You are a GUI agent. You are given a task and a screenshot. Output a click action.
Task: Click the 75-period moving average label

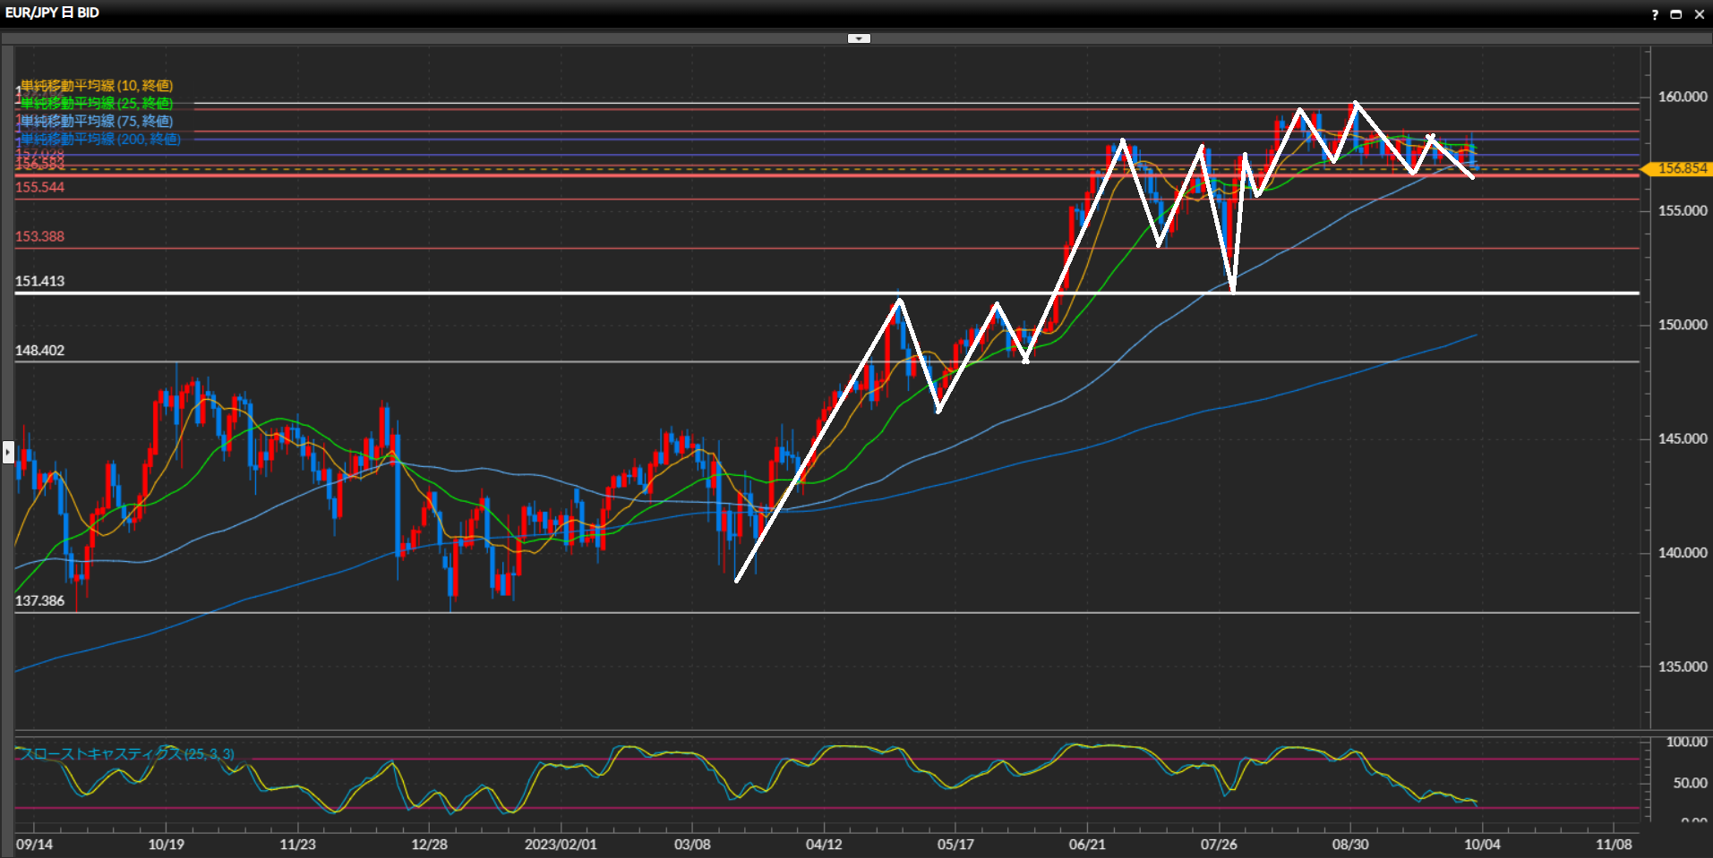pos(97,122)
